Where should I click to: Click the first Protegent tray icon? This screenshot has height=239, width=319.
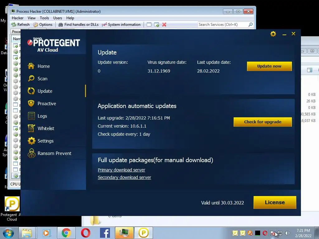(x=235, y=233)
